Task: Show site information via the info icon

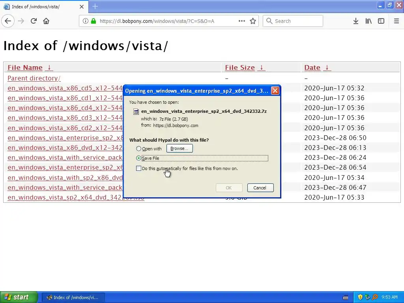Action: coord(85,21)
